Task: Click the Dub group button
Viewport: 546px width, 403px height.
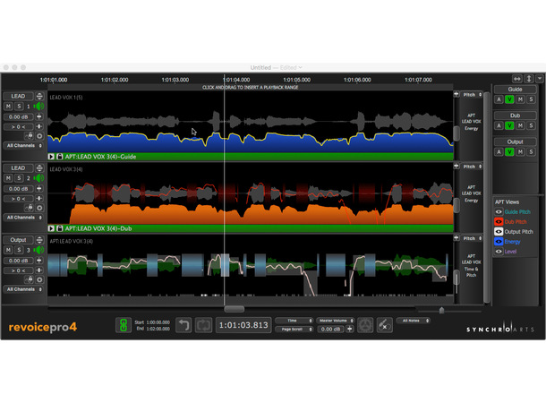Action: 515,116
